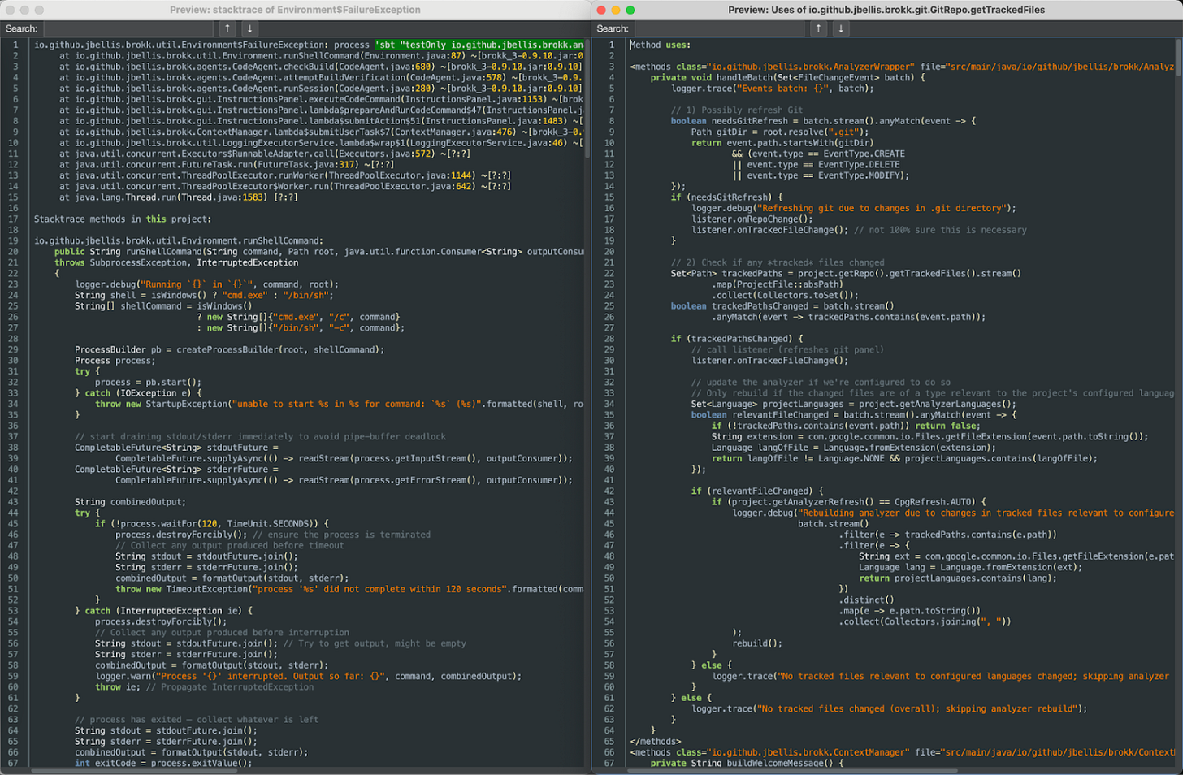
Task: Minimize the Uses of getTrackedFiles preview window
Action: [616, 10]
